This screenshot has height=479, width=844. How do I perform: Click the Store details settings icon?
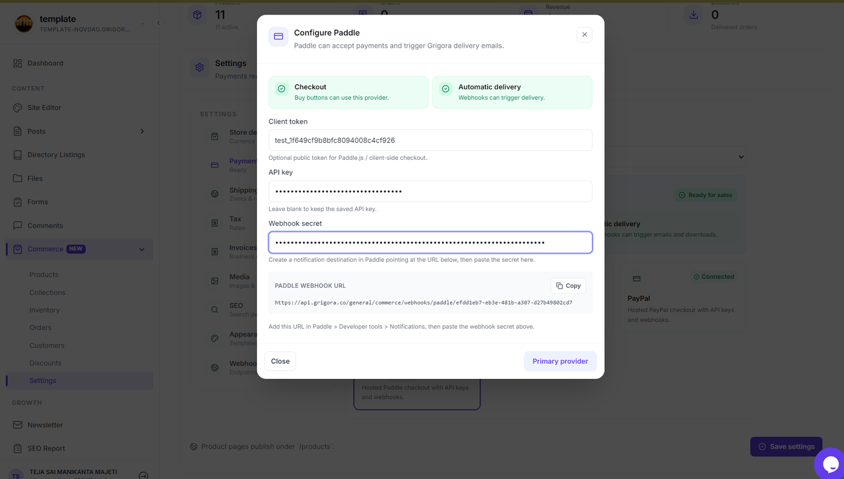[215, 136]
